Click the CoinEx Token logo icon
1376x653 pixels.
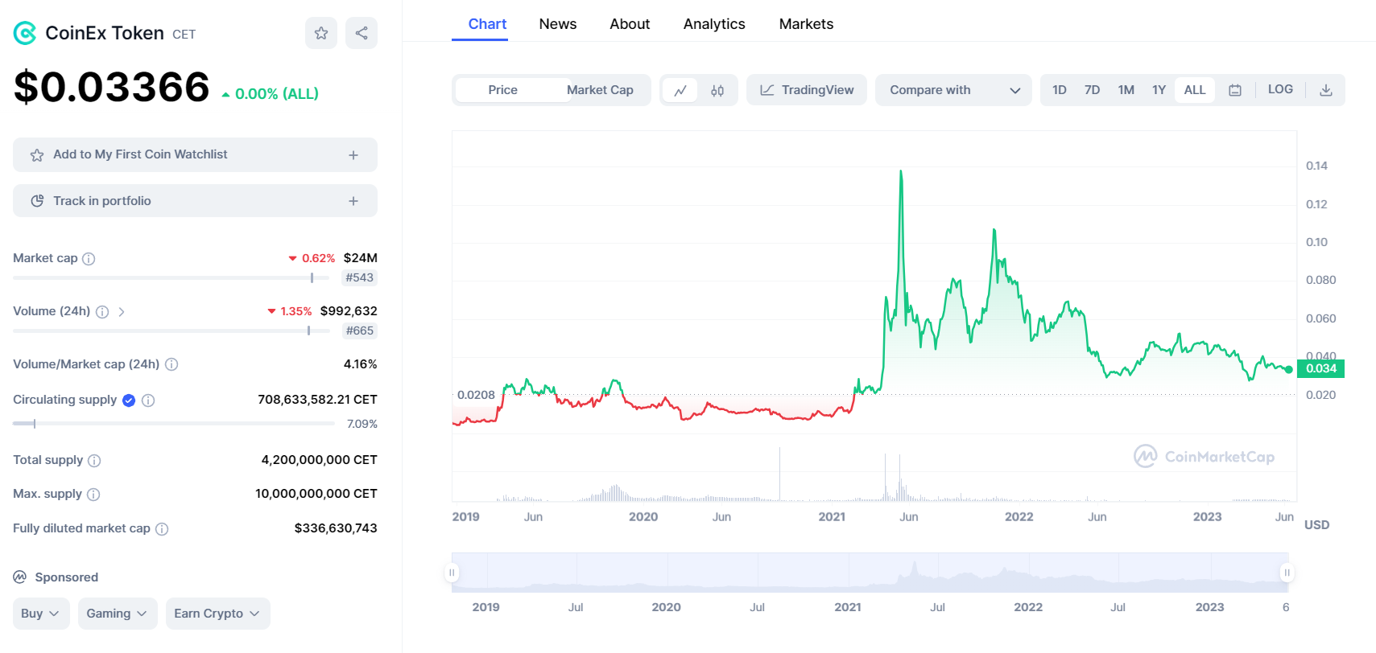(x=25, y=33)
